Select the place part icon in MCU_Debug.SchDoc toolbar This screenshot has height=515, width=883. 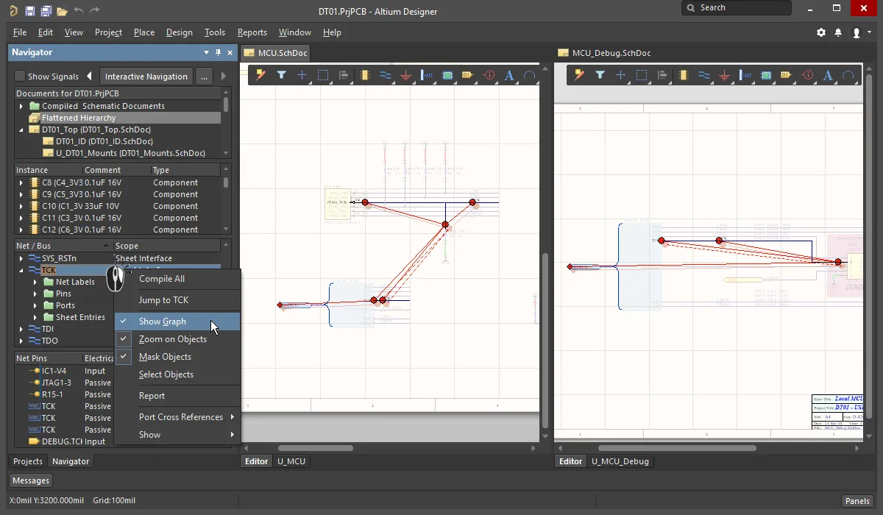(x=684, y=75)
